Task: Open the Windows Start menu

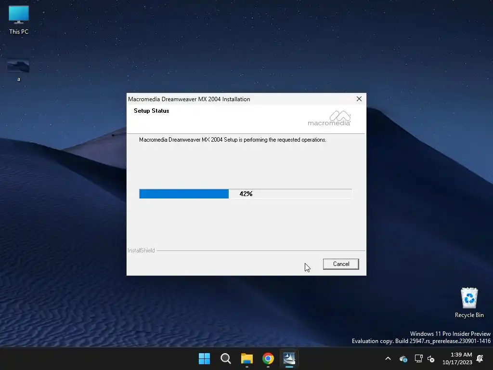Action: (x=204, y=358)
